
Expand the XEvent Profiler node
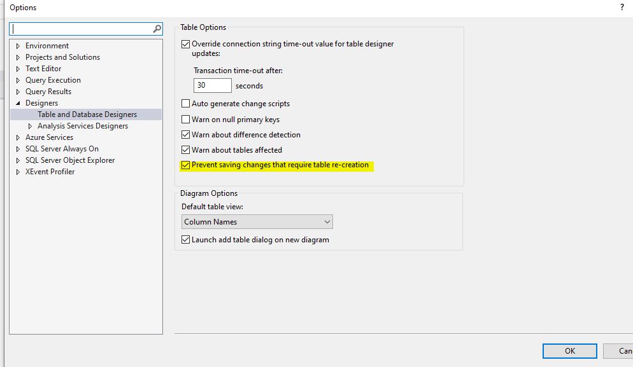point(18,172)
